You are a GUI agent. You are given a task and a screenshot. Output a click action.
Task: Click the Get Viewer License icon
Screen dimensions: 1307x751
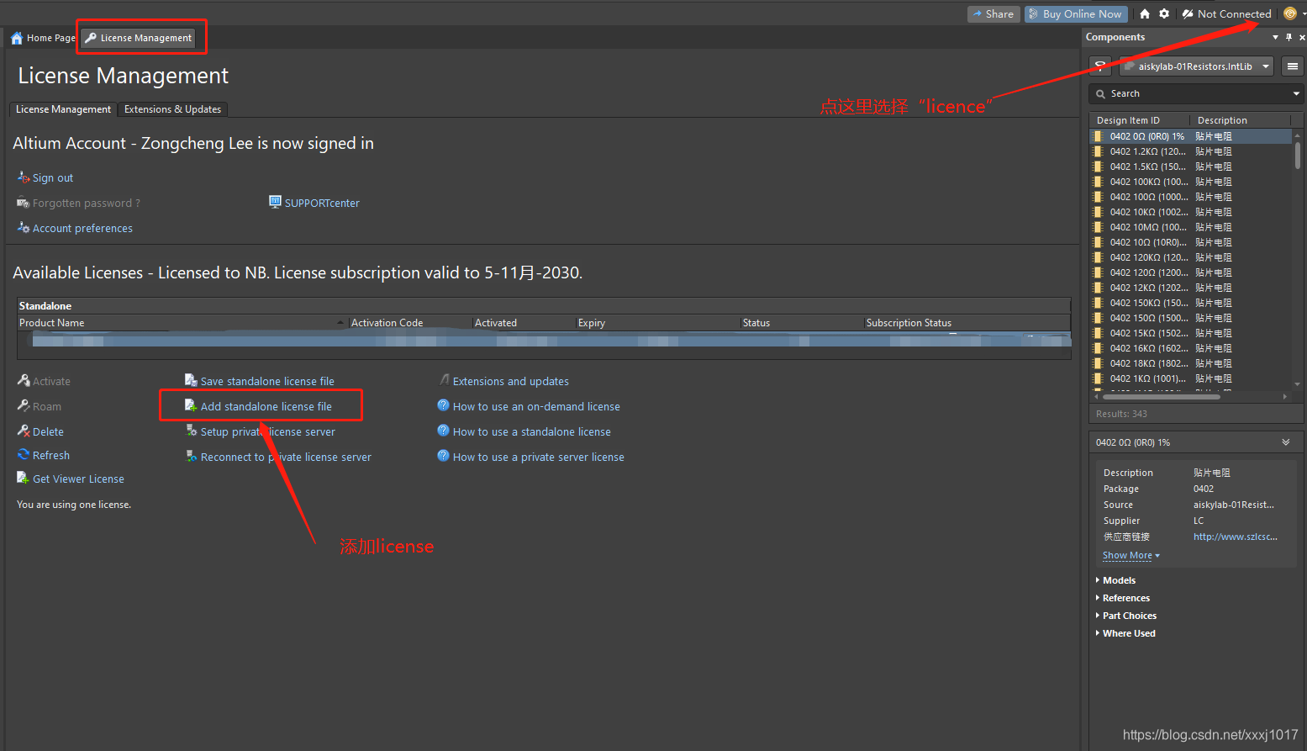tap(24, 478)
